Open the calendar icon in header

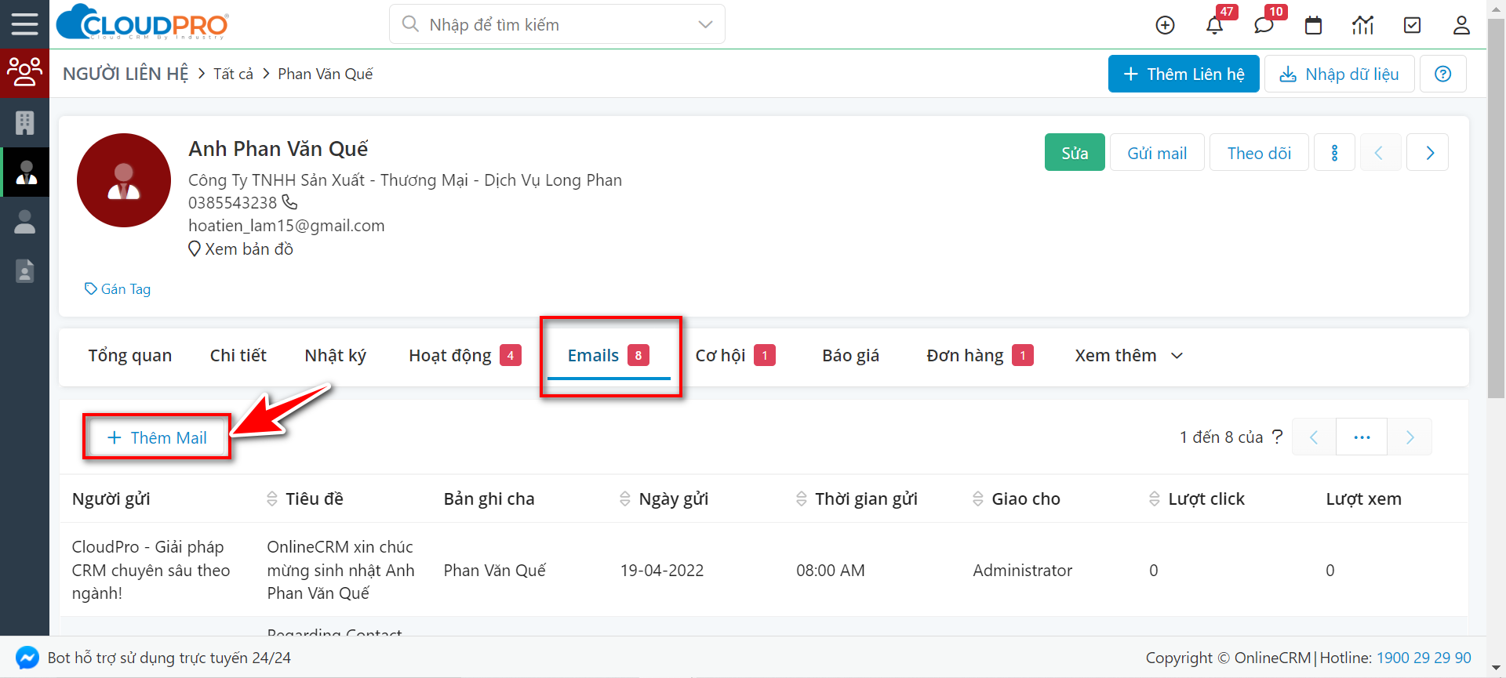pos(1313,25)
